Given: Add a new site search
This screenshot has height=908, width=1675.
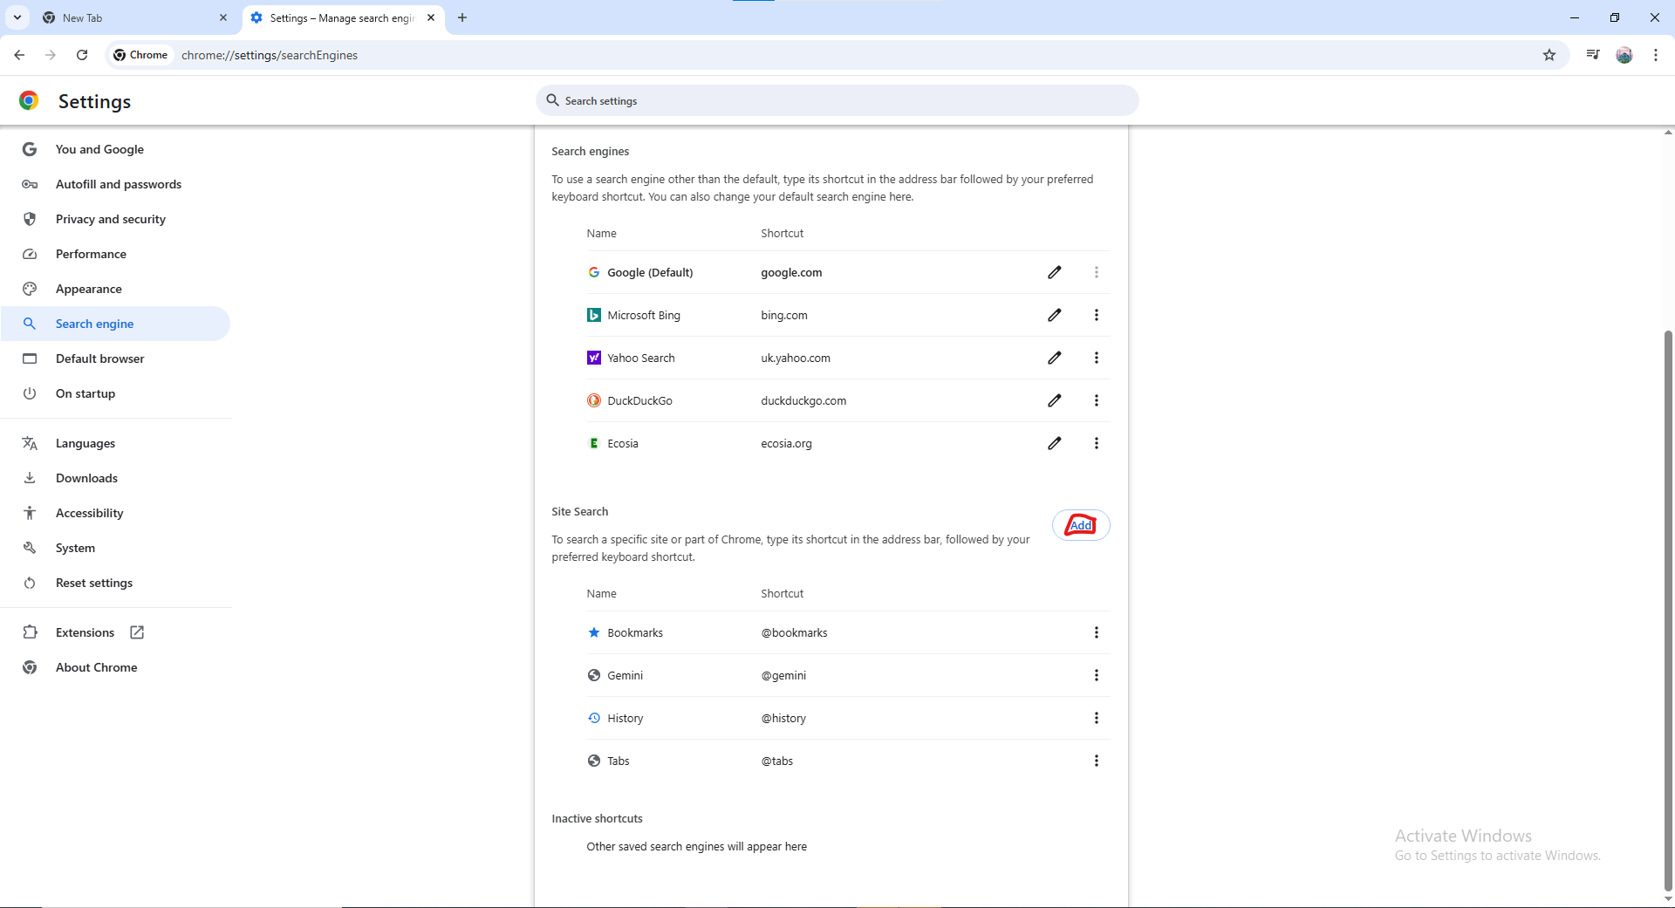Looking at the screenshot, I should pos(1080,525).
